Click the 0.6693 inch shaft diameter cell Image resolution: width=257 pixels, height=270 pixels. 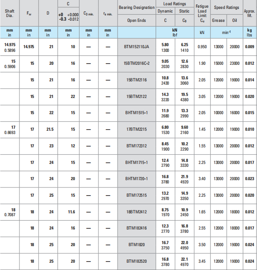(x=10, y=132)
